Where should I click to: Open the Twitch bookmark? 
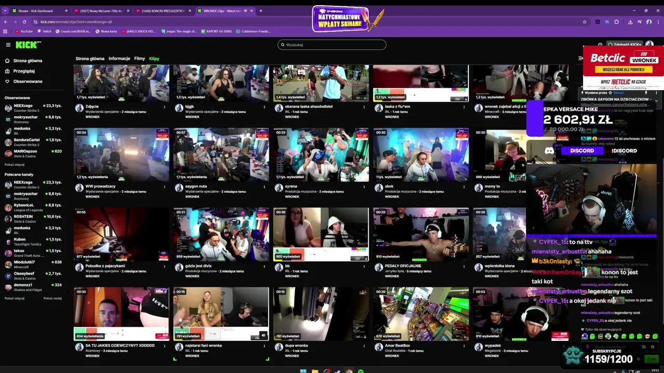(x=45, y=31)
